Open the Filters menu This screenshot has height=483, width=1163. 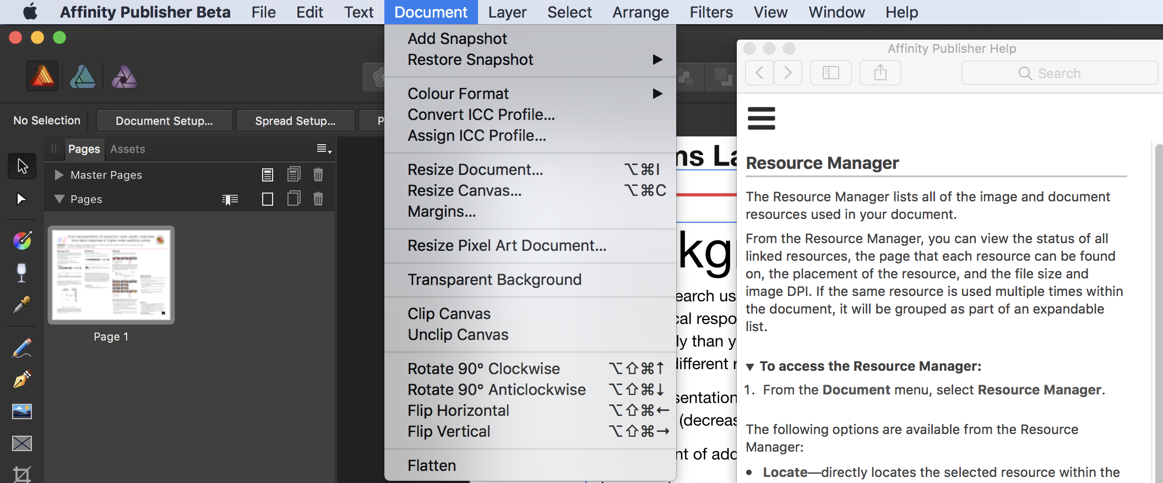click(x=711, y=12)
